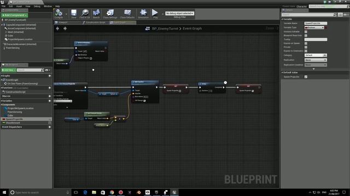
Task: Open the Microsoft Store from the taskbar
Action: (x=103, y=192)
